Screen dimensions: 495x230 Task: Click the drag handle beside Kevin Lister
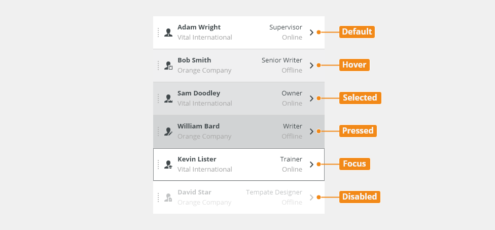(x=158, y=165)
